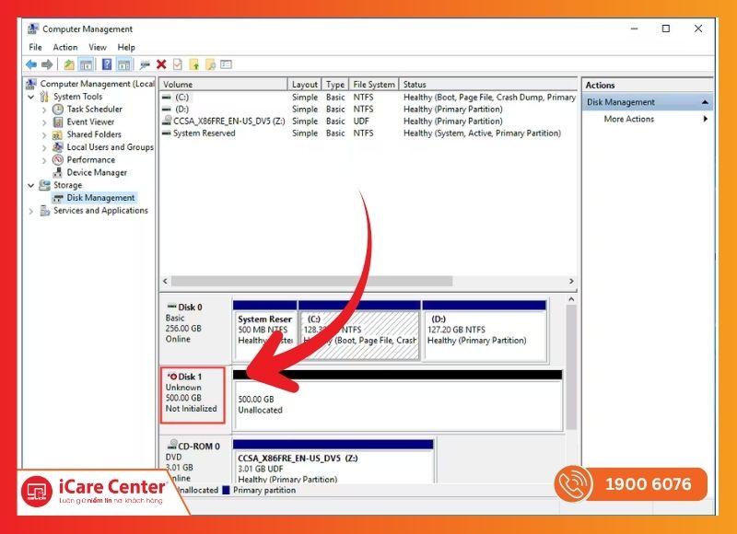This screenshot has height=534, width=737.
Task: Expand More Actions submenu arrow
Action: (706, 119)
